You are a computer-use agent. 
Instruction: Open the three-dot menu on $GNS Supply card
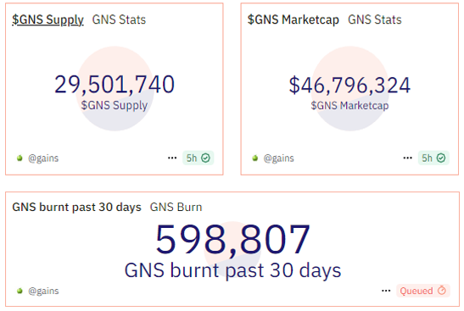click(172, 158)
